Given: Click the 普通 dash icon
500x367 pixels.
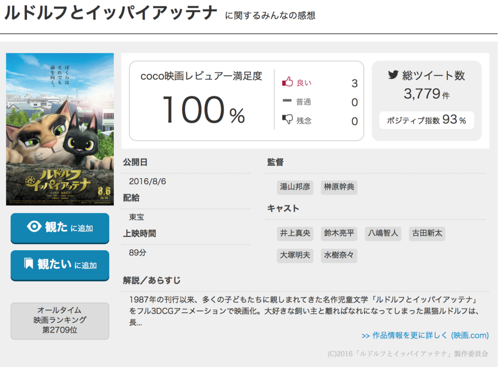Looking at the screenshot, I should (x=287, y=101).
